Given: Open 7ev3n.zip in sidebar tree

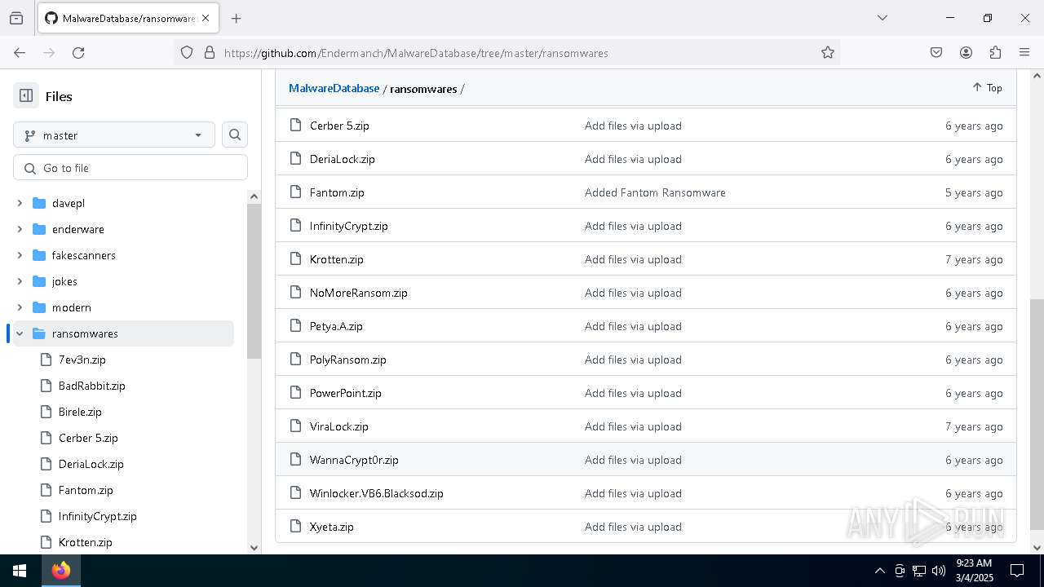Looking at the screenshot, I should click(82, 360).
